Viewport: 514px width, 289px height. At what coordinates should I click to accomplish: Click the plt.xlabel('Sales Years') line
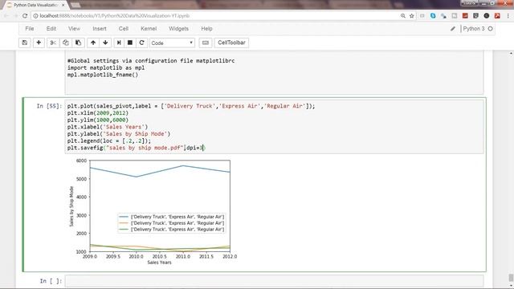[108, 127]
